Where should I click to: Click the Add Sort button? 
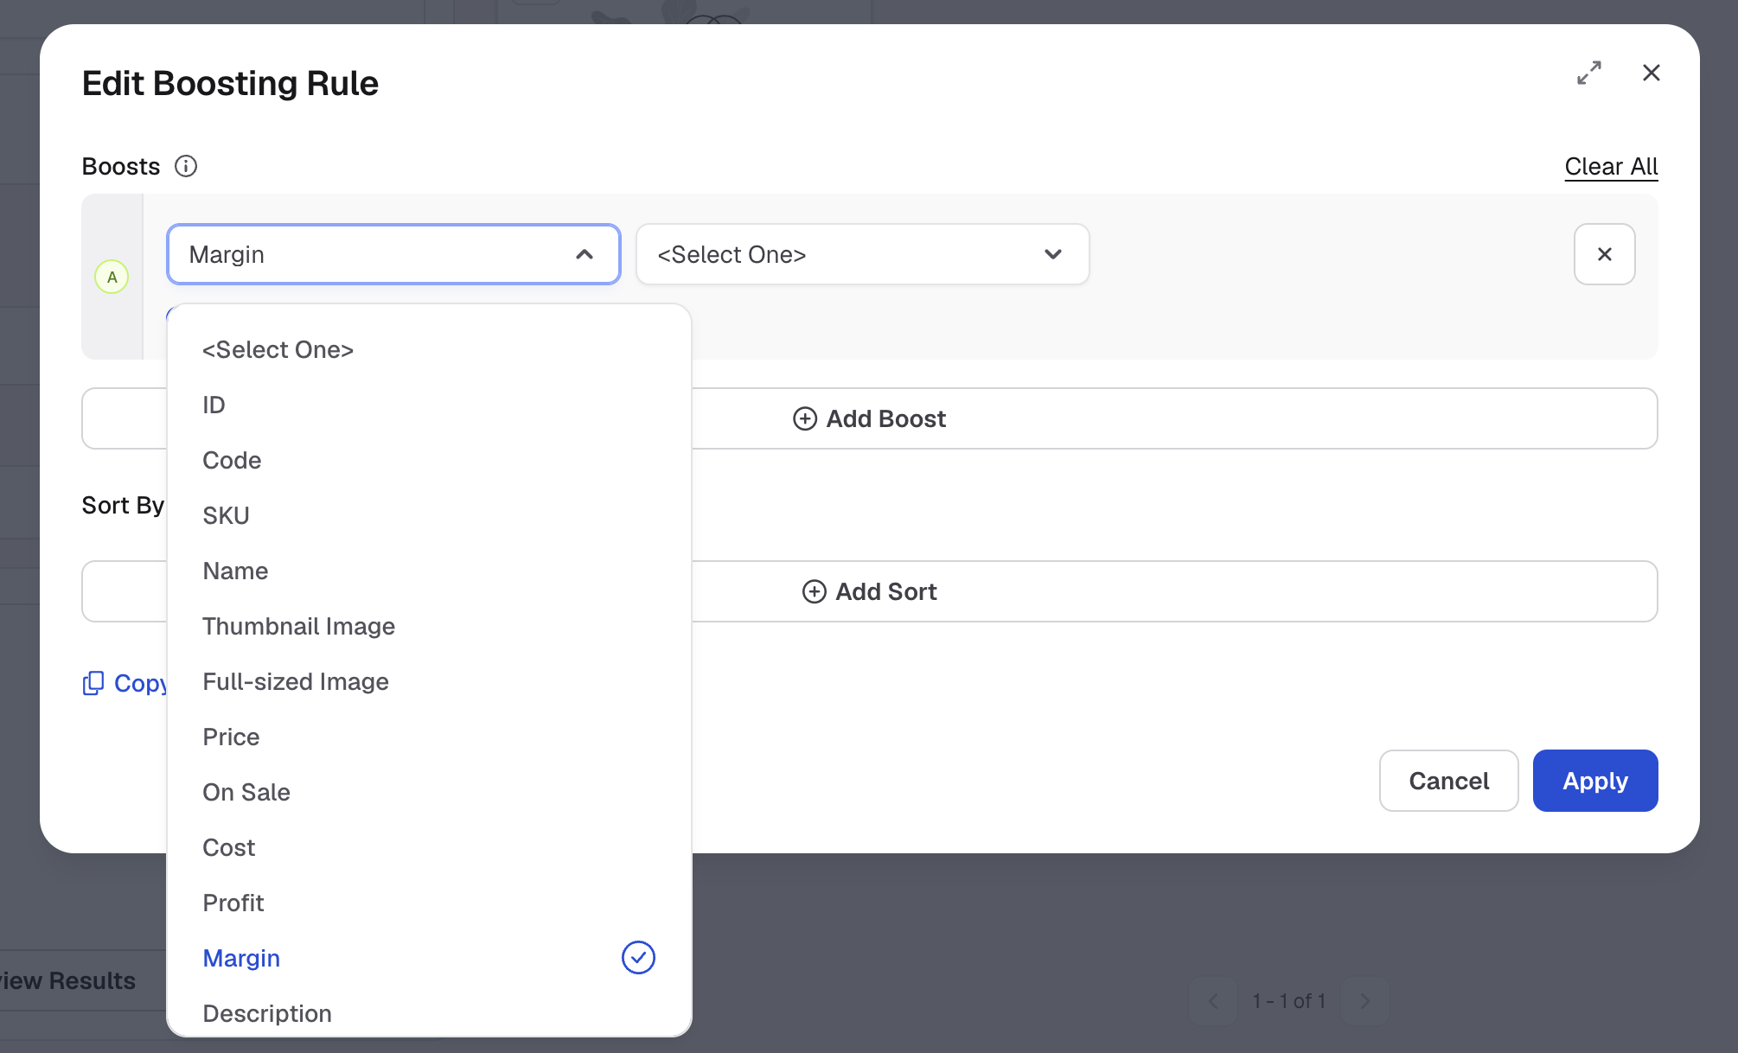(x=869, y=591)
